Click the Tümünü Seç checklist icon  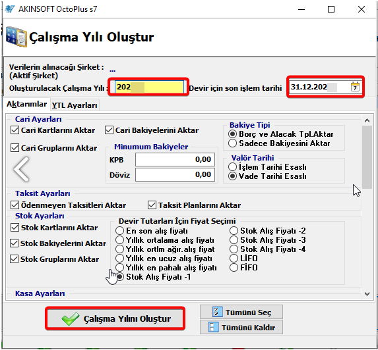(217, 312)
